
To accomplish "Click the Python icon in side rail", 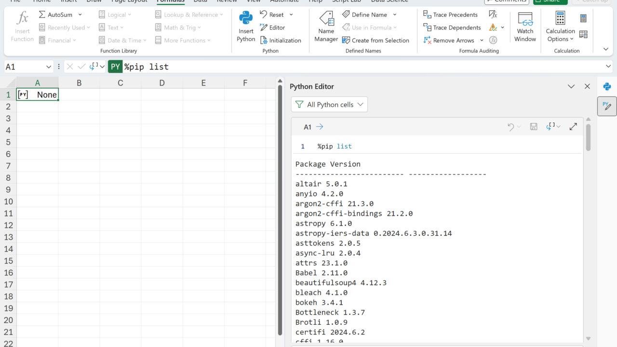I will tap(607, 87).
